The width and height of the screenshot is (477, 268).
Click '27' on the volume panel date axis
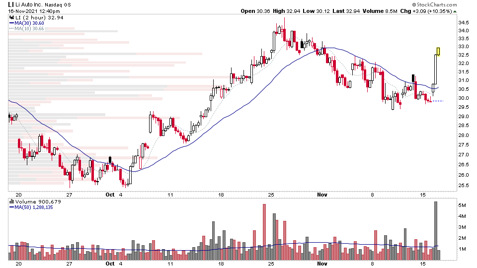click(x=69, y=264)
